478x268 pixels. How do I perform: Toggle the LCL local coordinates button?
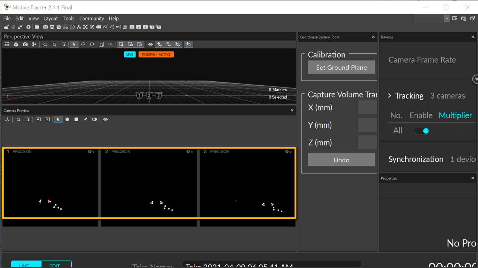(x=110, y=44)
